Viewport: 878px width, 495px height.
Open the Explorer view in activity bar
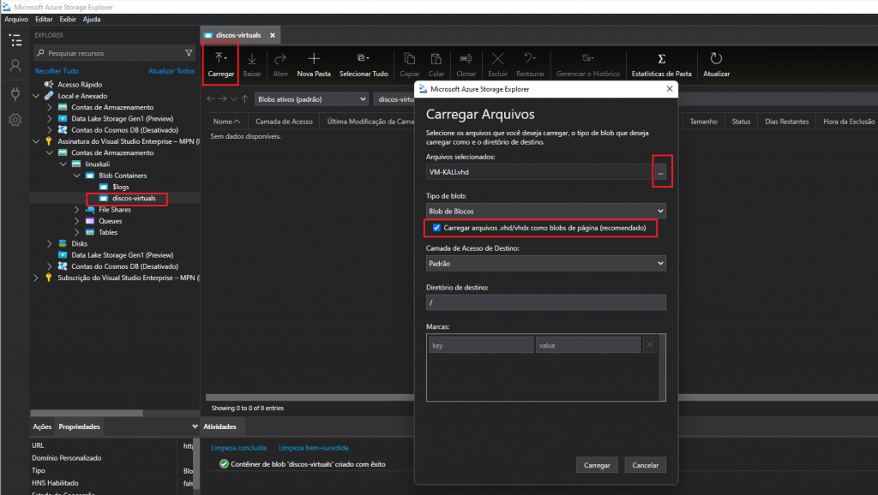pyautogui.click(x=15, y=40)
